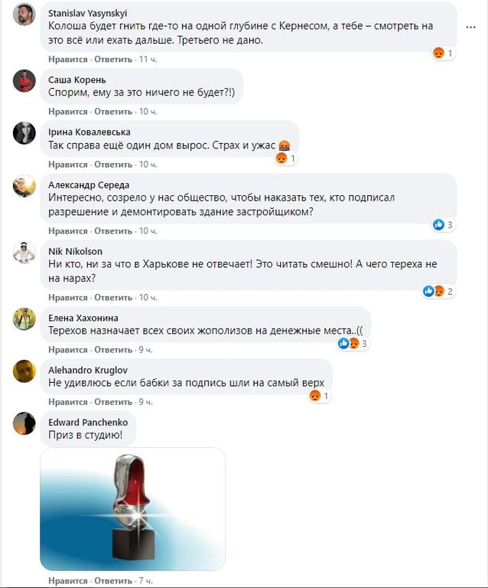Like Саша Корень's comment via Нравится
The height and width of the screenshot is (588, 488).
coord(68,112)
